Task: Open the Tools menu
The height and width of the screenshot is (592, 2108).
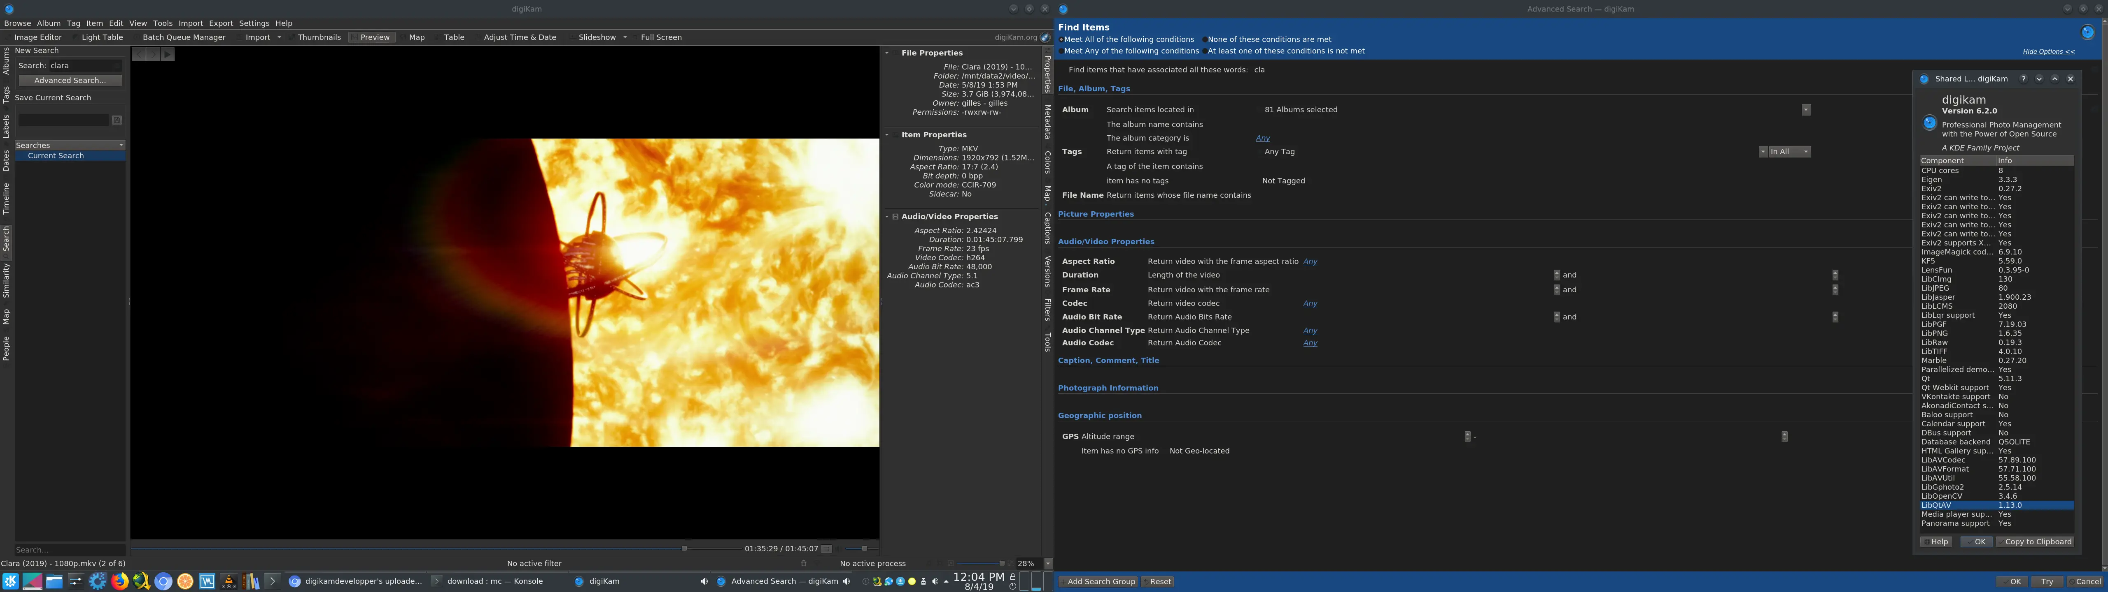Action: pyautogui.click(x=162, y=23)
